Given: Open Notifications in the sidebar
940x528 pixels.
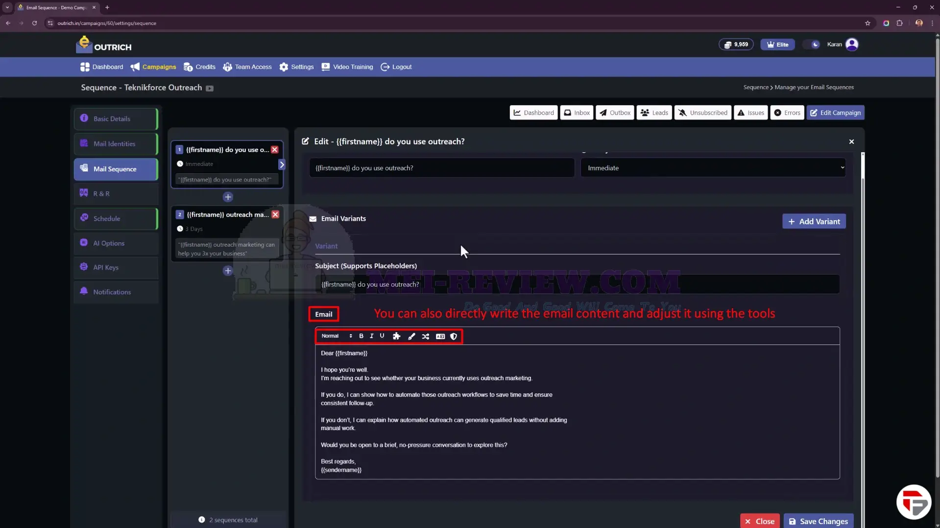Looking at the screenshot, I should [x=116, y=292].
